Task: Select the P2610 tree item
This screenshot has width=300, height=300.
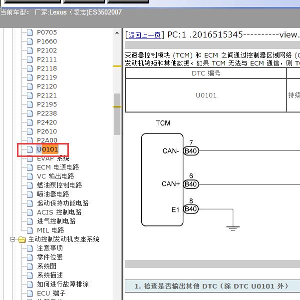Action: [x=47, y=131]
